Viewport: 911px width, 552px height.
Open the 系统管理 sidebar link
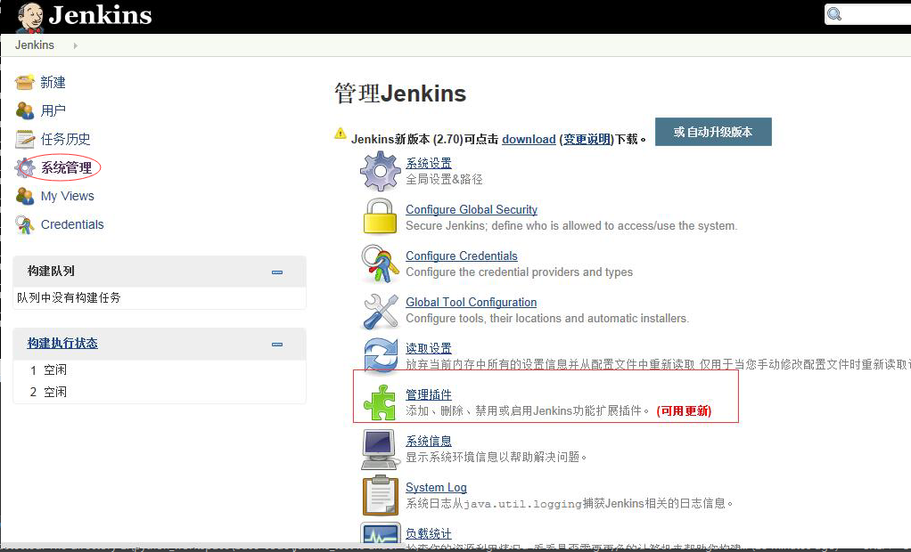[66, 167]
